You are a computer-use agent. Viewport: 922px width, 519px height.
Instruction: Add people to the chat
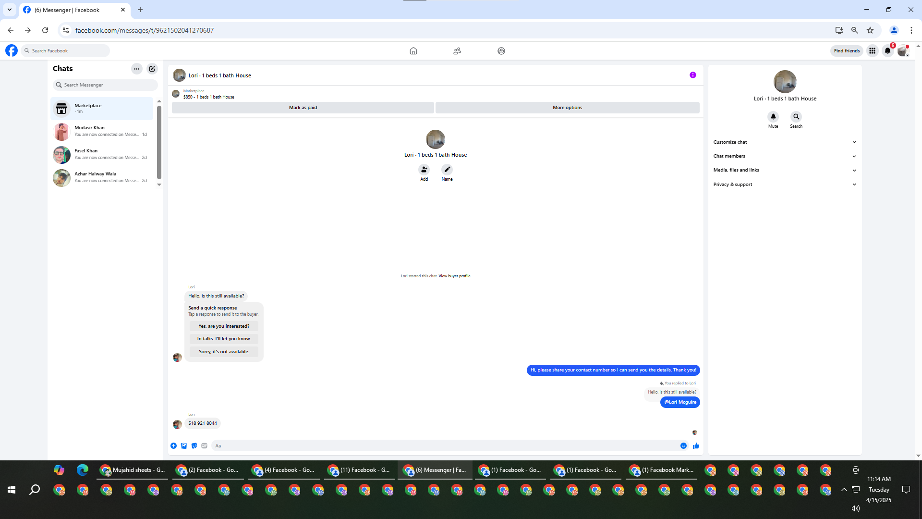pos(424,170)
